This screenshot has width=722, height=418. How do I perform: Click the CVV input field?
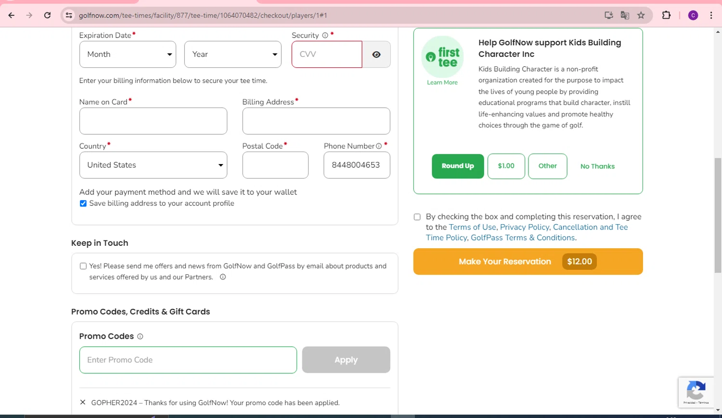click(x=327, y=54)
